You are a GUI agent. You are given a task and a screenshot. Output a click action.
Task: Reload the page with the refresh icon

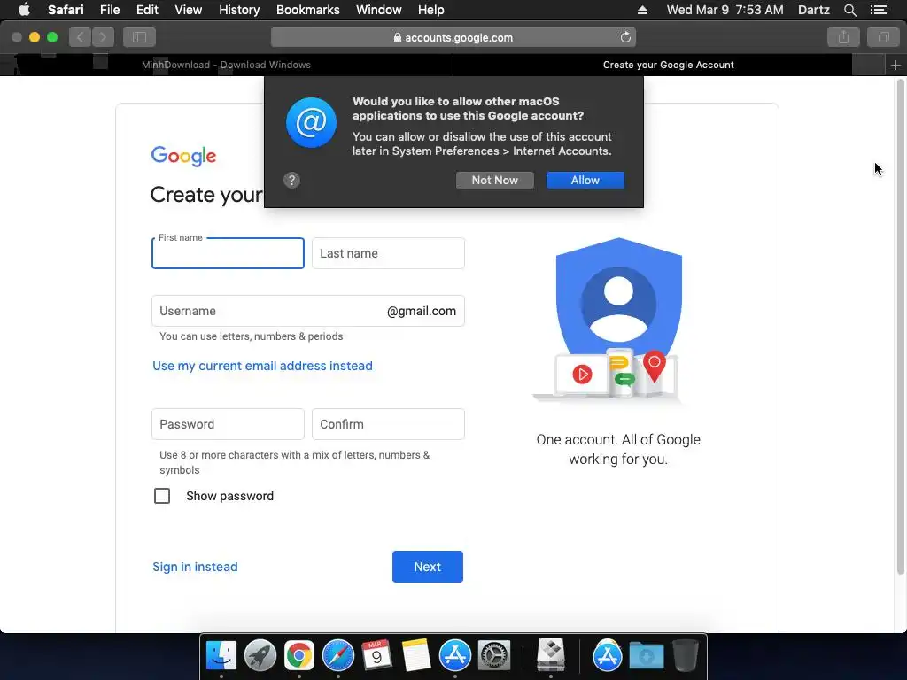[x=625, y=37]
